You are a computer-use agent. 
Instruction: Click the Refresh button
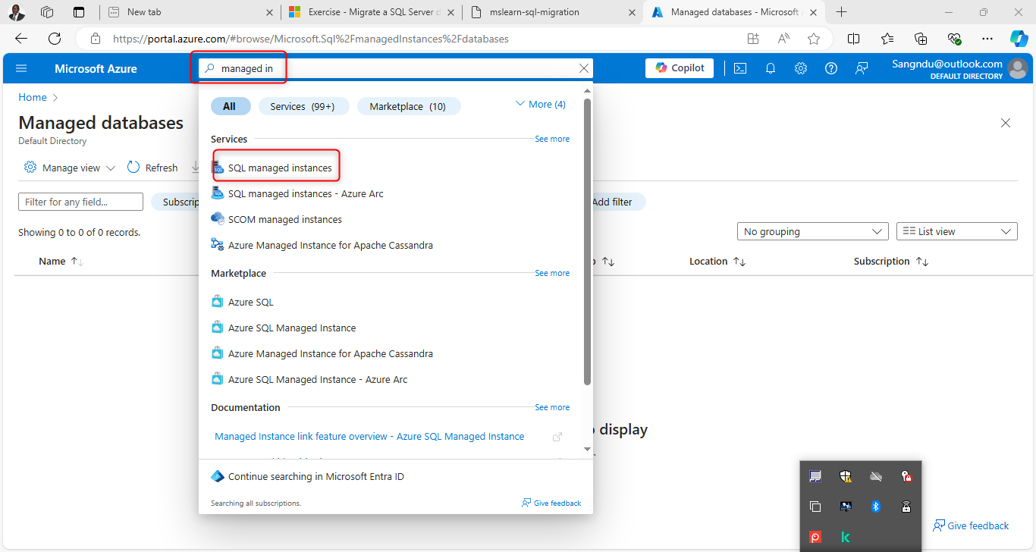(x=152, y=168)
